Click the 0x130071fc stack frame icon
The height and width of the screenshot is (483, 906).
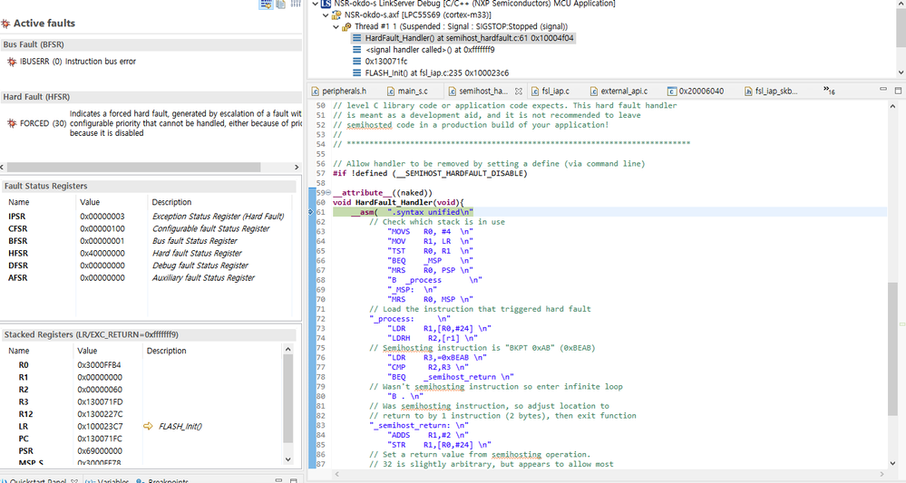[357, 62]
